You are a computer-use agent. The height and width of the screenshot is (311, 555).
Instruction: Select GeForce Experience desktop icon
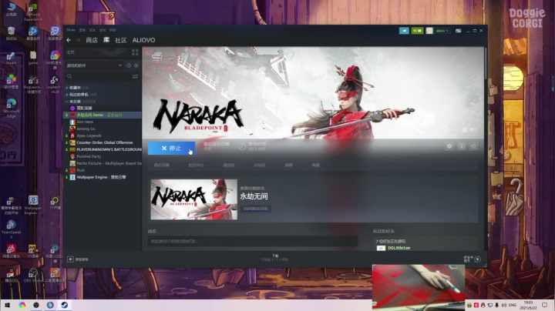(33, 12)
